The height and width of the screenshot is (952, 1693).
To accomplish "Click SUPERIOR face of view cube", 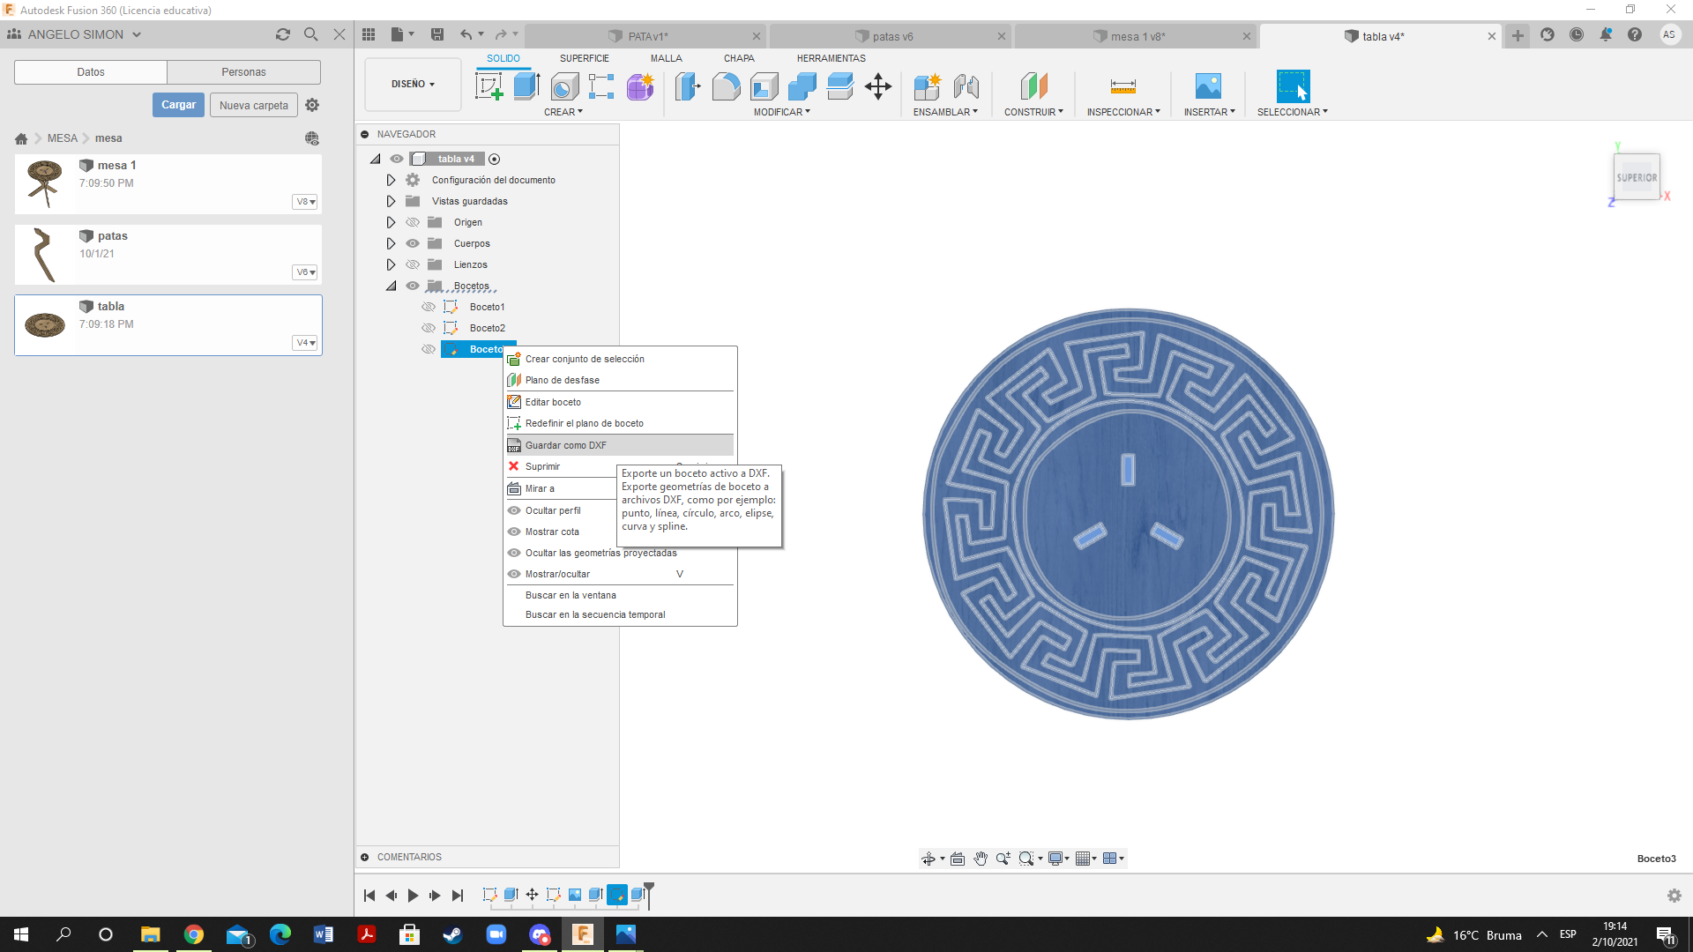I will point(1637,177).
